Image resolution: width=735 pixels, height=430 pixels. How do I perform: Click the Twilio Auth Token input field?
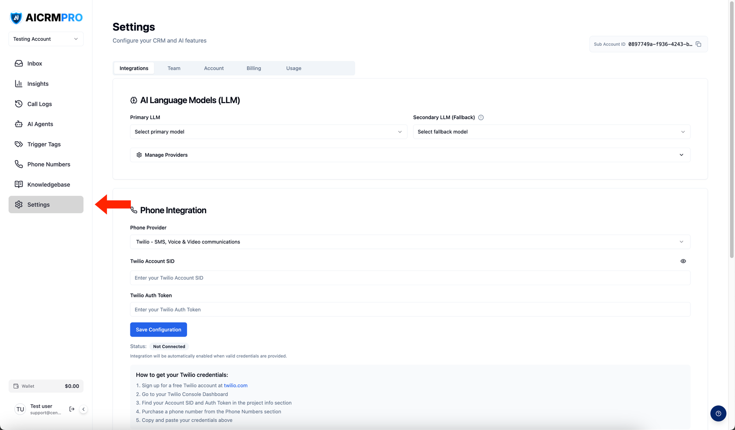(410, 309)
